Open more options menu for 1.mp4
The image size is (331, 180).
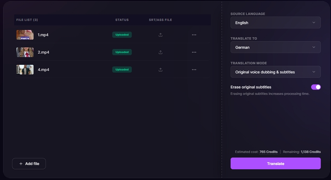(x=194, y=35)
